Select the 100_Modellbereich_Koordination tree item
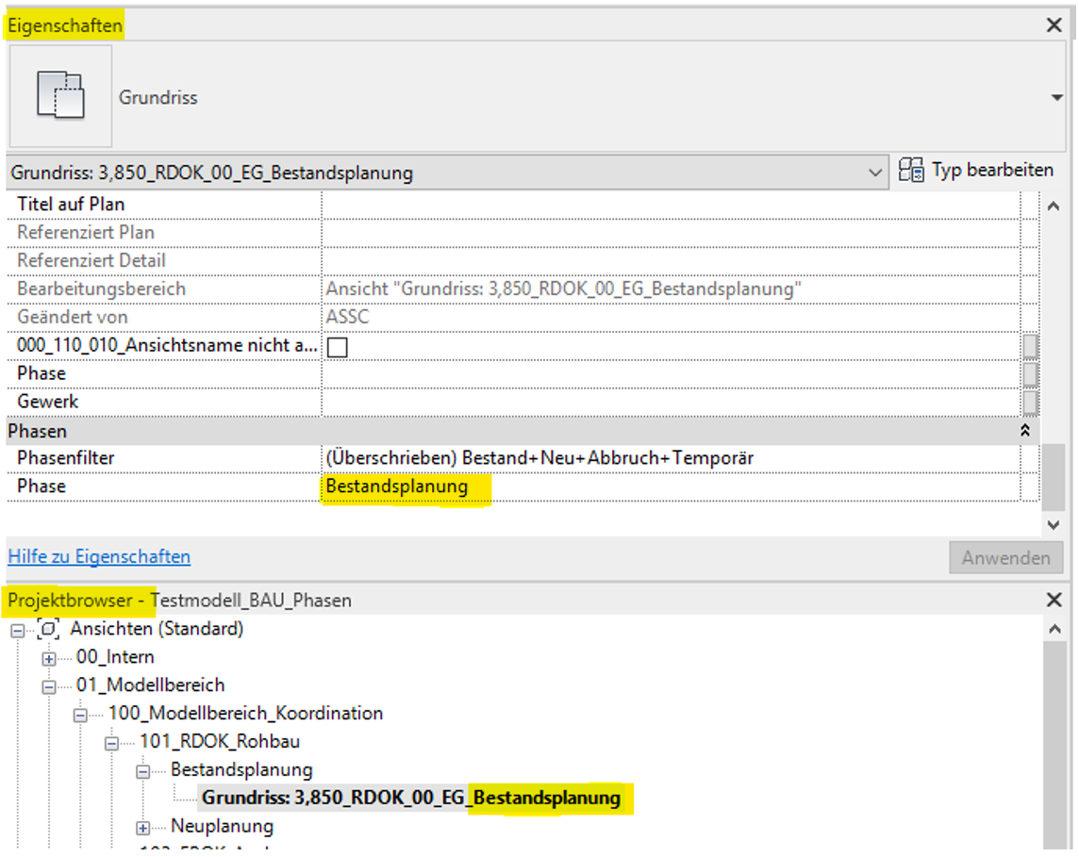1079x857 pixels. coord(245,714)
